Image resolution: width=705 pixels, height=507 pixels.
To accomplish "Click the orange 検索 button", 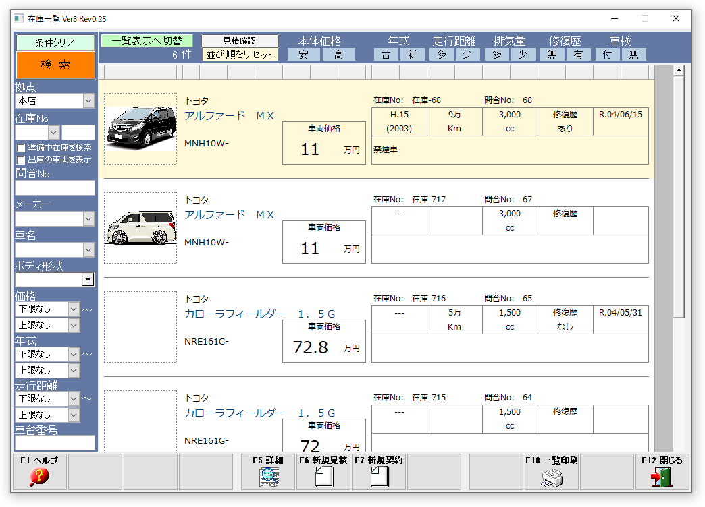I will click(x=55, y=65).
